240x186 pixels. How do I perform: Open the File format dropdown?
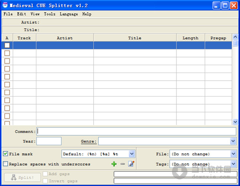tap(233, 154)
